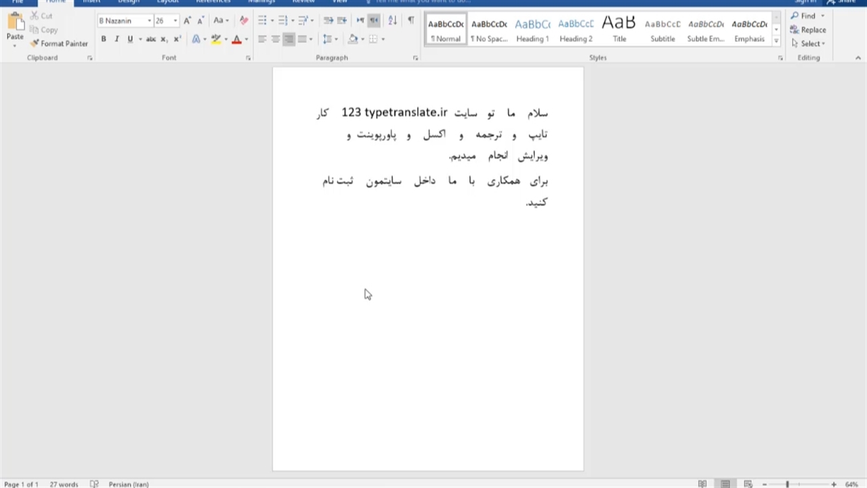
Task: Toggle Show/Hide paragraph marks
Action: (410, 21)
